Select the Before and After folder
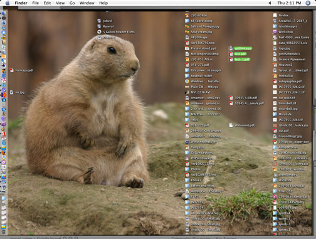Viewport: 316px width, 239px height. click(x=187, y=186)
